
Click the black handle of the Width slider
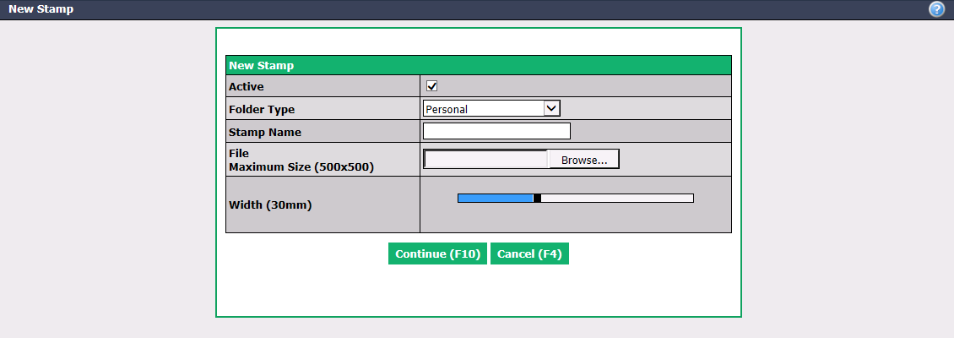(537, 198)
